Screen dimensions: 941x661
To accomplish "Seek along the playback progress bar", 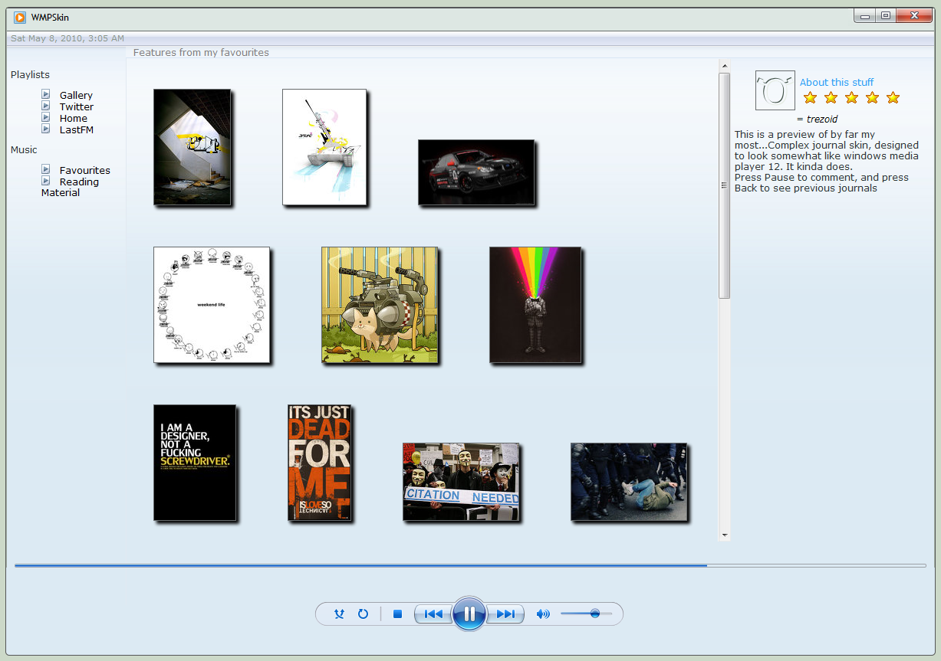I will 470,565.
